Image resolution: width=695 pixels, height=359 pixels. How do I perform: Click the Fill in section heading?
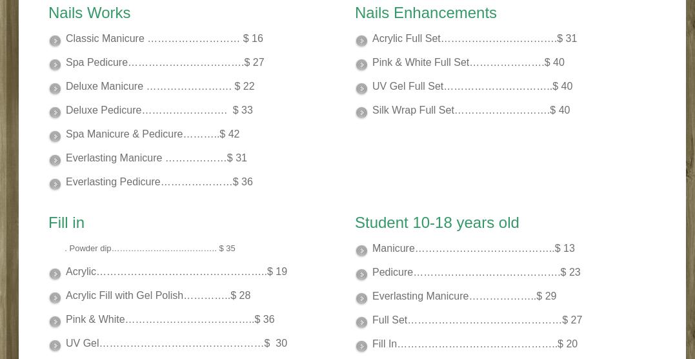click(66, 223)
